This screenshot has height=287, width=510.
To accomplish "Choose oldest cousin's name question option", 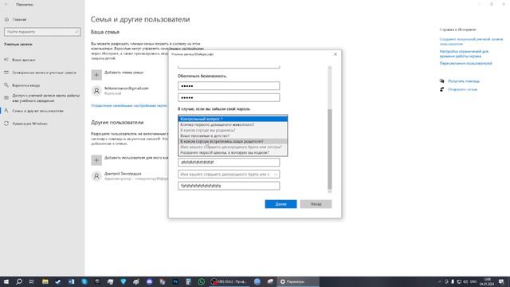I will pos(233,147).
